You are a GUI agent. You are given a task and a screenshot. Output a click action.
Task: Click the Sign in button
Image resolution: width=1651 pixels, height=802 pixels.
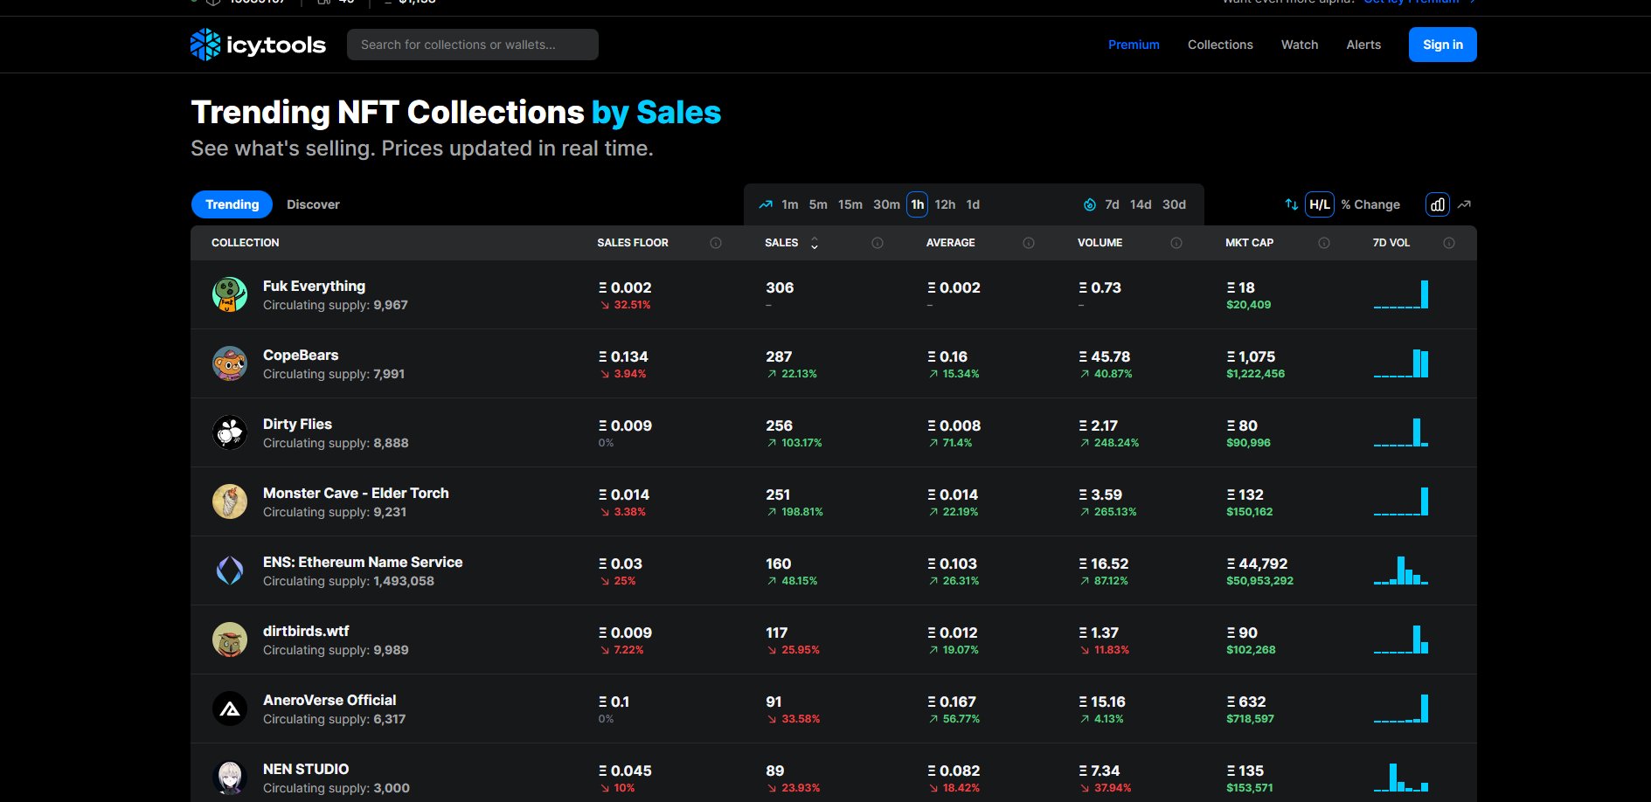point(1443,45)
